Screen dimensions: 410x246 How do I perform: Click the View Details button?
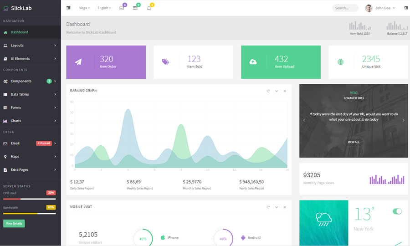click(14, 224)
